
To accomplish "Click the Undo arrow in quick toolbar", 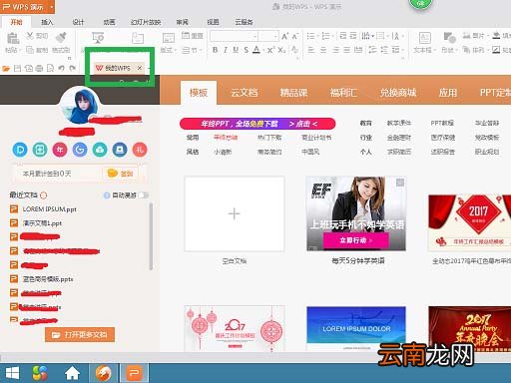I will tap(61, 68).
